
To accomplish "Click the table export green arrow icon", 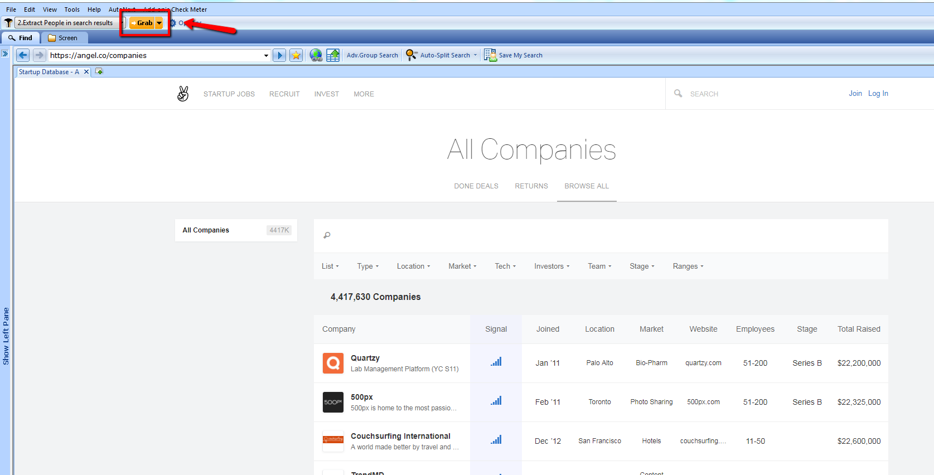I will 333,55.
